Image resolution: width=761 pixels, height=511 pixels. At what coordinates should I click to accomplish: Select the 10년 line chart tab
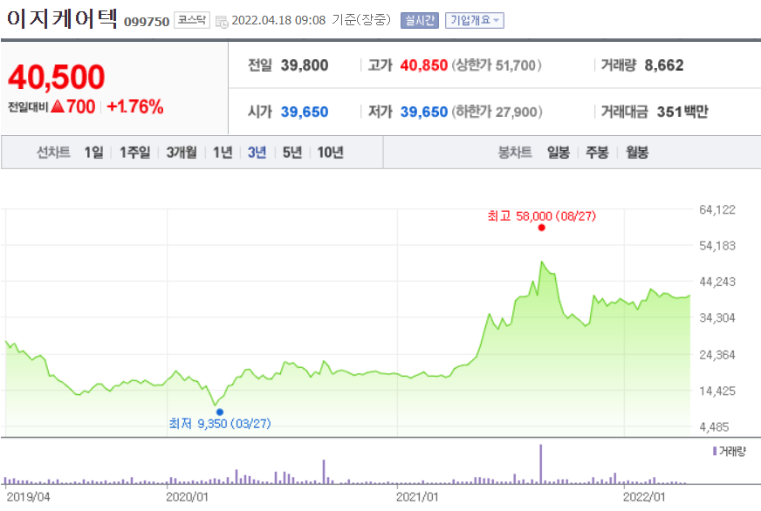330,153
